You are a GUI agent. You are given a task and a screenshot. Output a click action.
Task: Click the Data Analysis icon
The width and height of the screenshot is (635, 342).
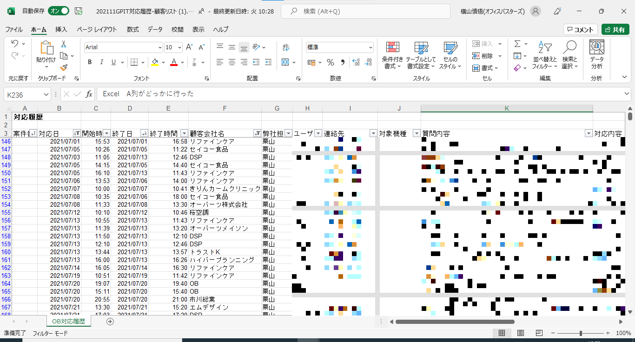click(x=596, y=55)
